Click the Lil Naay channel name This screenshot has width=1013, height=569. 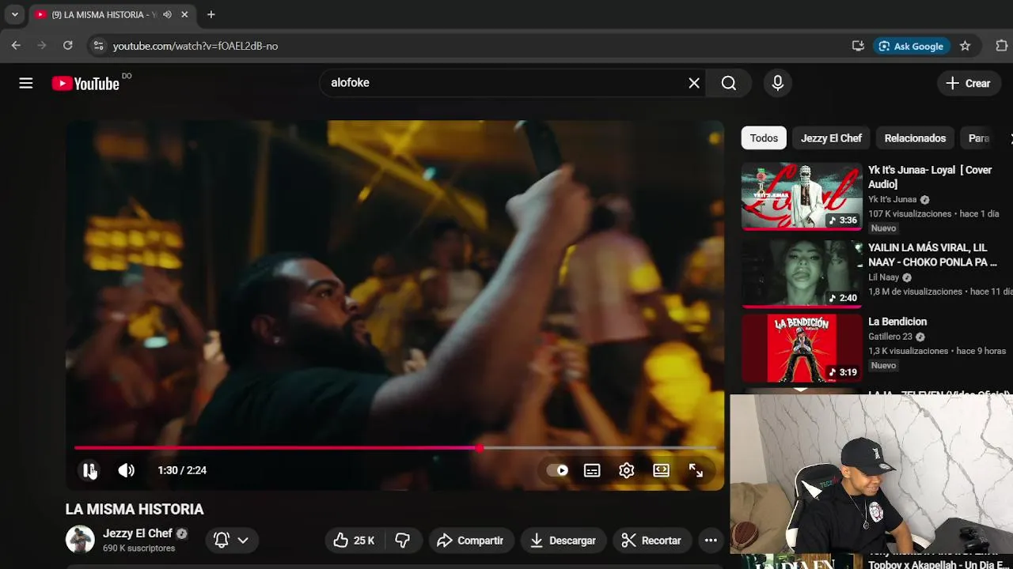(x=884, y=277)
